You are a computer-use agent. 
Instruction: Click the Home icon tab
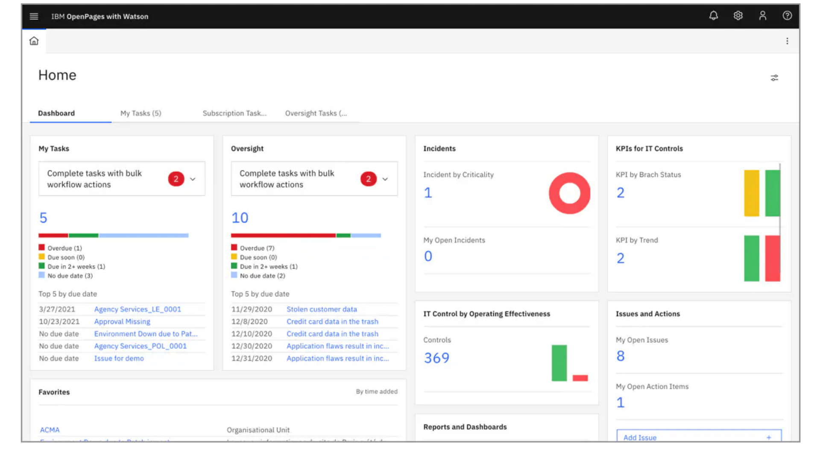[x=34, y=41]
